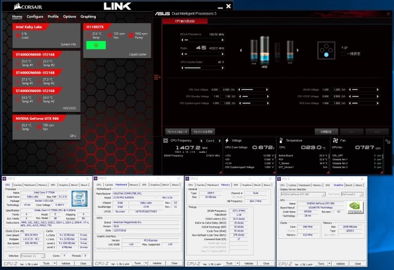Click the Temperature thermometer icon
Screen dimensions: 394x270
[x=281, y=140]
